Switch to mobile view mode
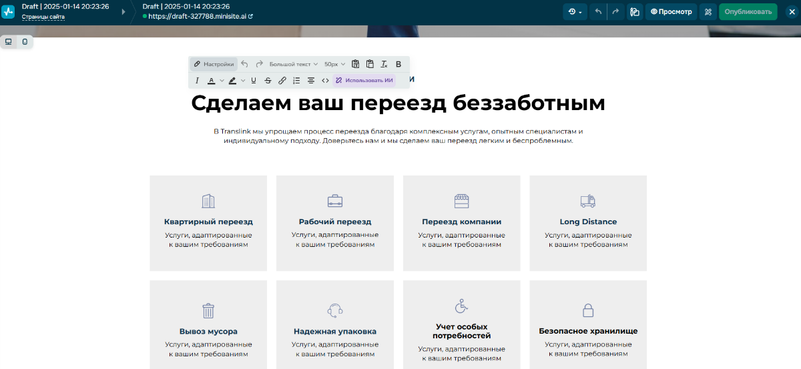 coord(25,41)
